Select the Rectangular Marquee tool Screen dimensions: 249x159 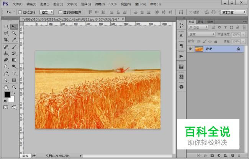pos(6,27)
